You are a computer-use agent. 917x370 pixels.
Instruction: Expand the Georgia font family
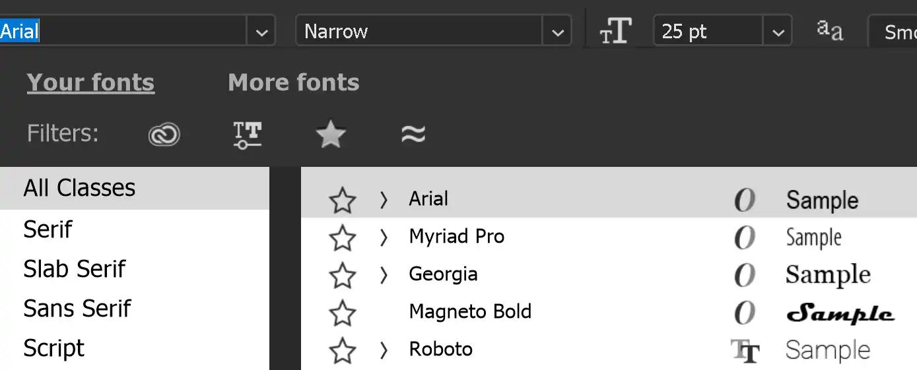click(384, 275)
